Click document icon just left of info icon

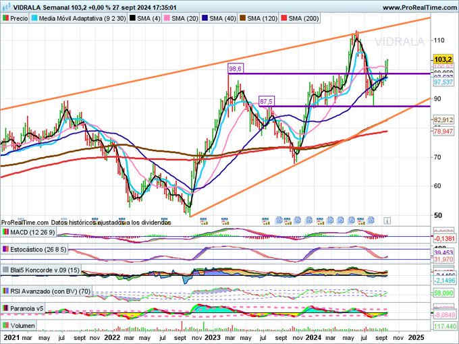[371, 220]
